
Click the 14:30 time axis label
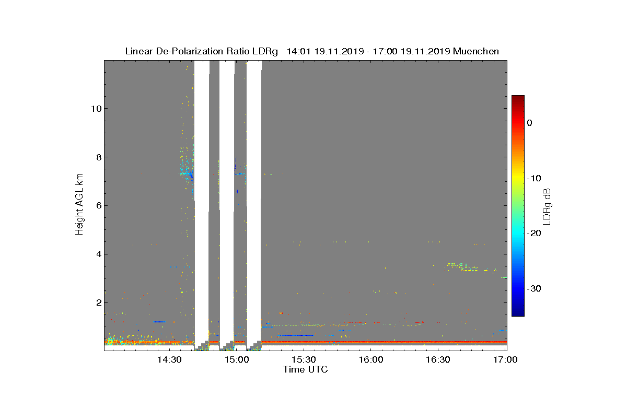click(169, 360)
